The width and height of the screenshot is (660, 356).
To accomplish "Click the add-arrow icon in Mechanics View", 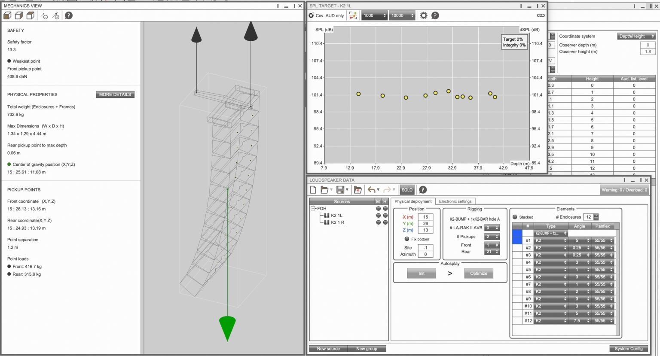I will click(56, 16).
